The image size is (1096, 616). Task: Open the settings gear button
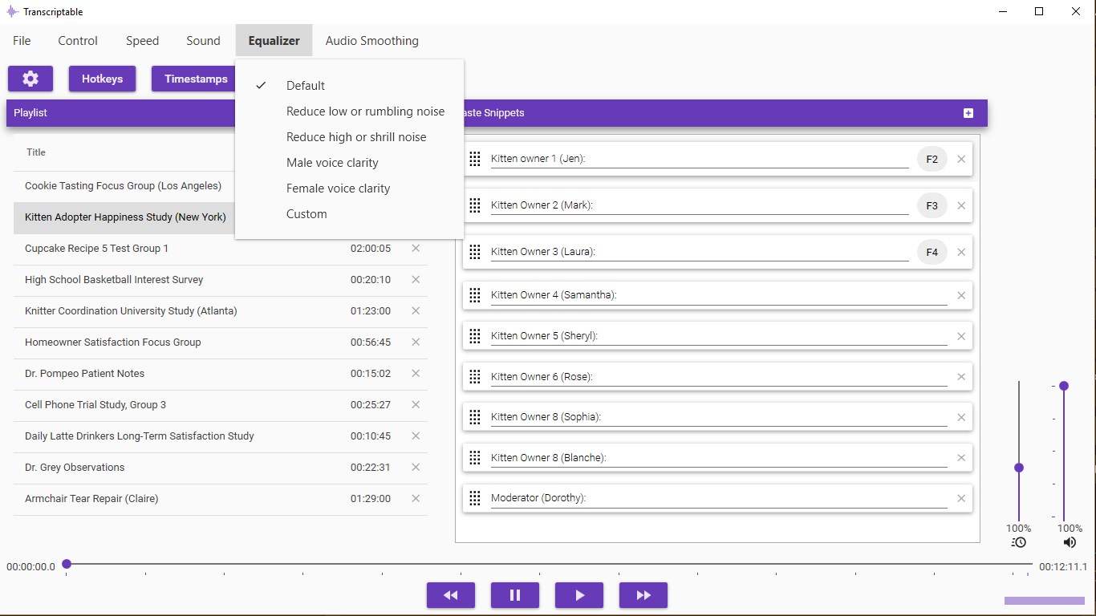30,79
